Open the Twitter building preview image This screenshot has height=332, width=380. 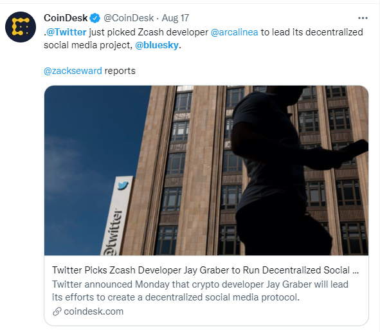coord(206,171)
